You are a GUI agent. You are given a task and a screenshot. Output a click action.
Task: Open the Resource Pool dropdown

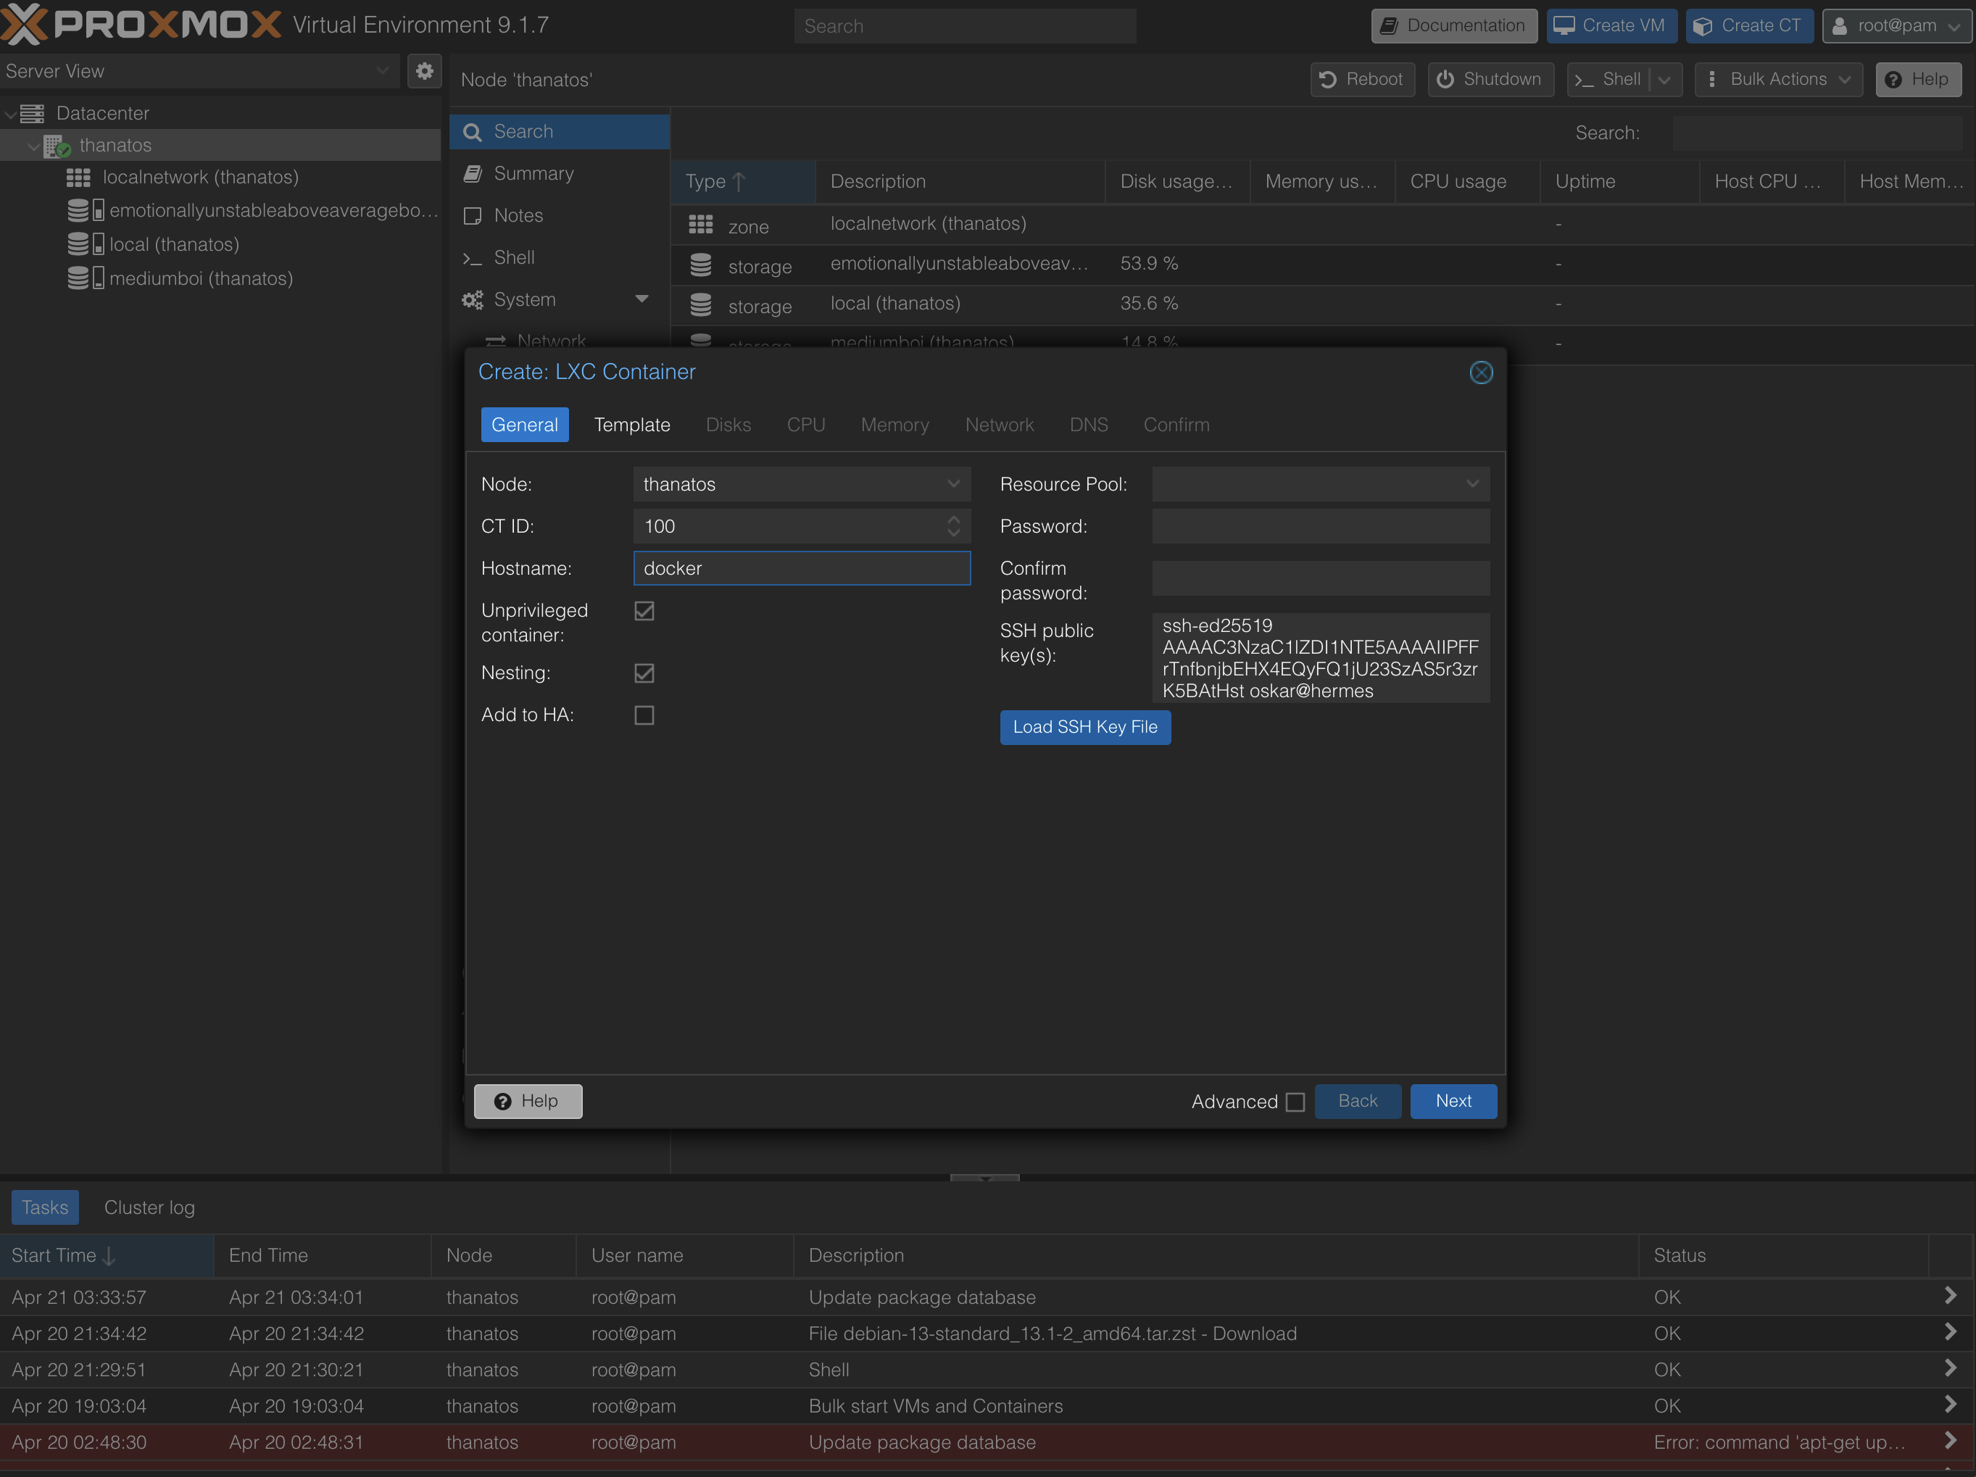pyautogui.click(x=1472, y=484)
